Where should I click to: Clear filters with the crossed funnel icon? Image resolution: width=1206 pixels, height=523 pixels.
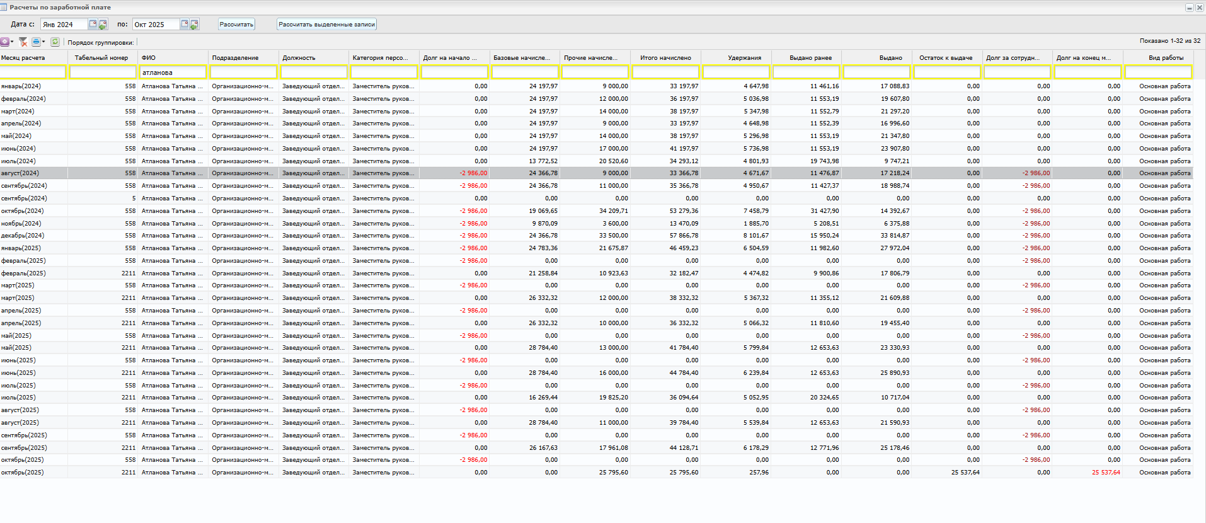point(23,42)
